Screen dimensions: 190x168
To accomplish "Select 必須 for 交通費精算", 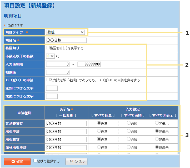I will tap(129, 123).
